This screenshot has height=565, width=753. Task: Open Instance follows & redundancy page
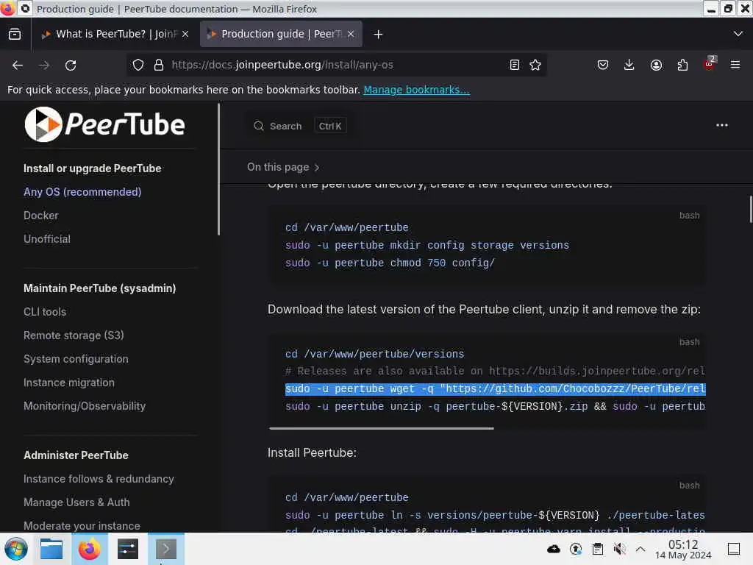point(99,479)
